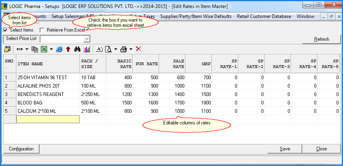
Task: Click the form layout icon in toolbar
Action: (x=7, y=49)
